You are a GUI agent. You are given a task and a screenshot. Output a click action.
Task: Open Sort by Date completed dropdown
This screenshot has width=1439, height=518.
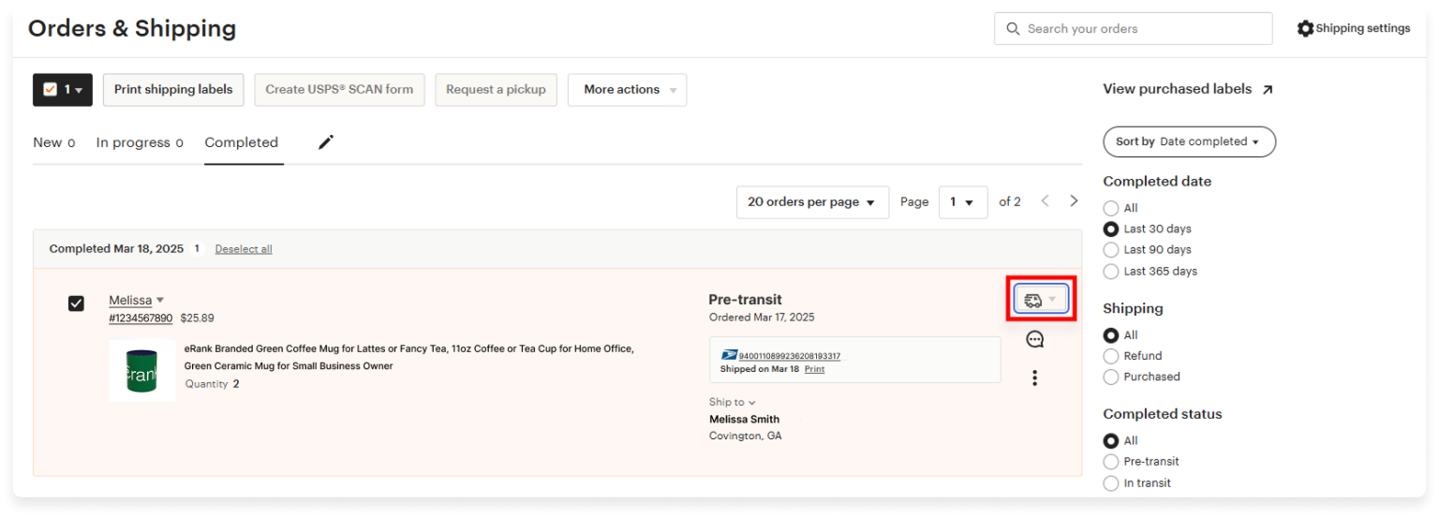coord(1189,141)
